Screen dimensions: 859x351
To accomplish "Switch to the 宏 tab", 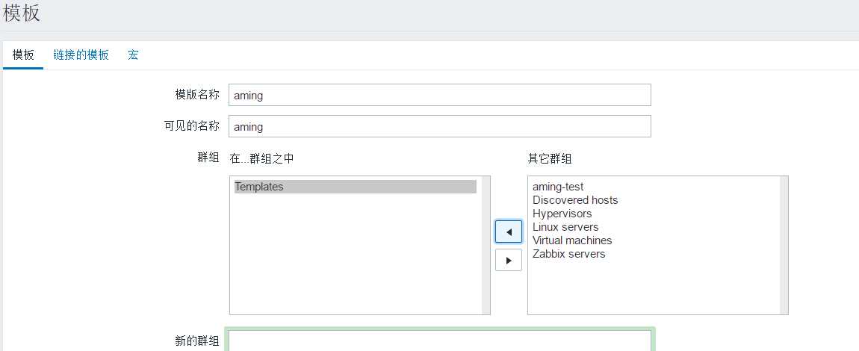I will 133,55.
